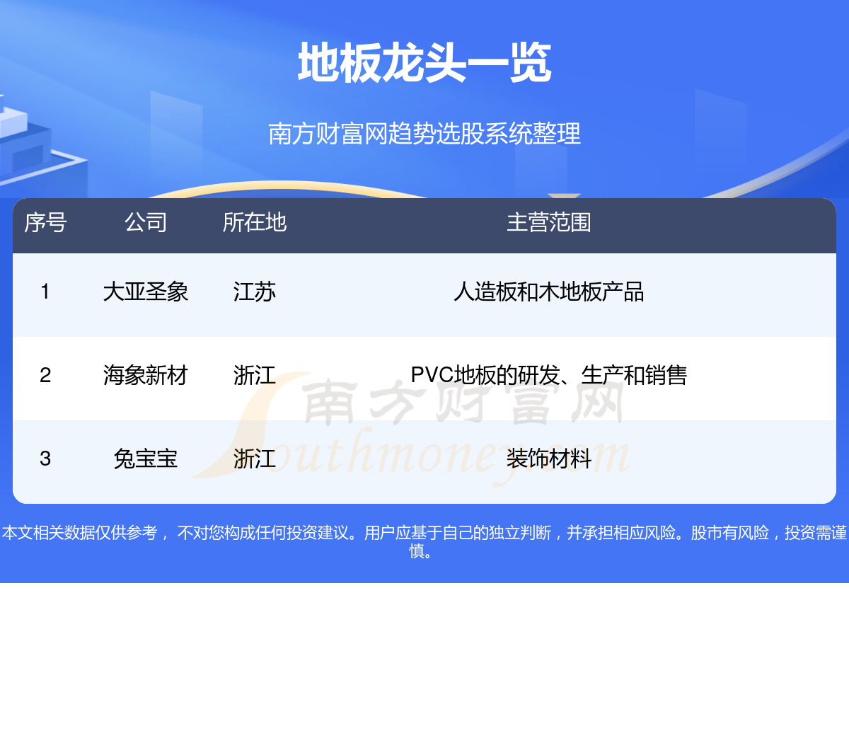Viewport: 849px width, 743px height.
Task: Select PVC地板的研发、生产和销售 cell
Action: point(549,375)
